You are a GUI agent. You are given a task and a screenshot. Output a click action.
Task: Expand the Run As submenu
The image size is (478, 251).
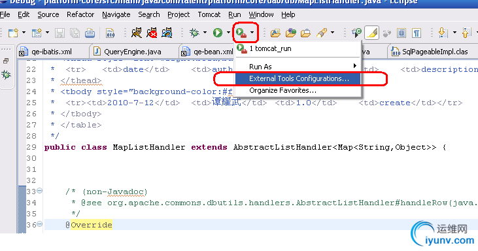point(298,67)
